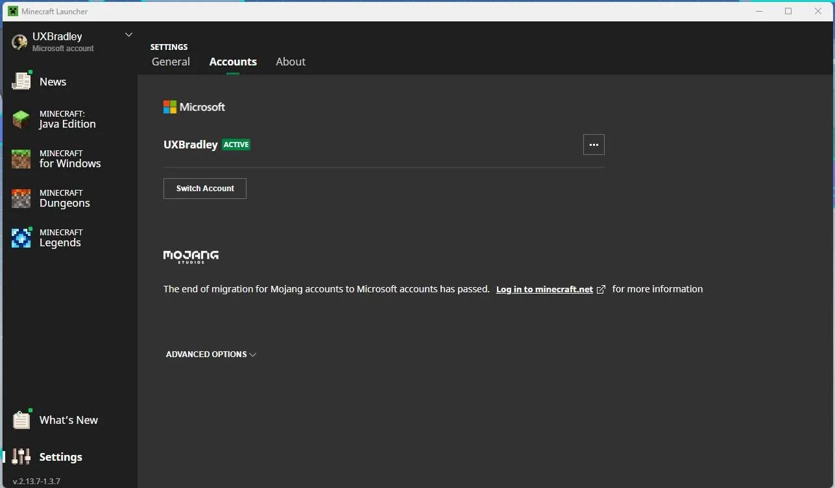Open Minecraft: Java Edition from the sidebar

(67, 119)
